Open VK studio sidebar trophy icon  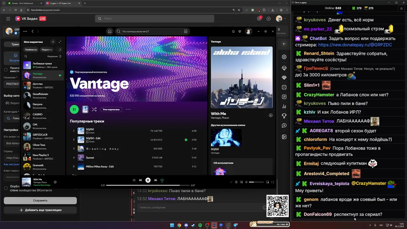pos(284,116)
